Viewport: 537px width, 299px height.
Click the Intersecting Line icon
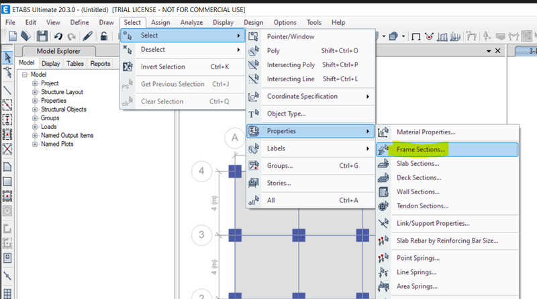tap(254, 79)
